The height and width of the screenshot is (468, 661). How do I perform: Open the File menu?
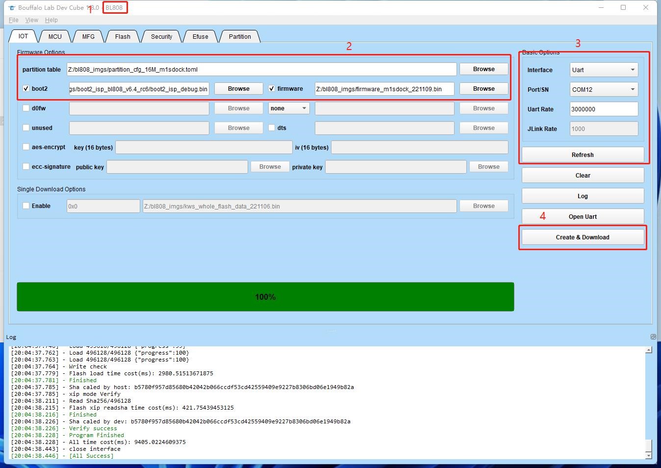pyautogui.click(x=14, y=20)
